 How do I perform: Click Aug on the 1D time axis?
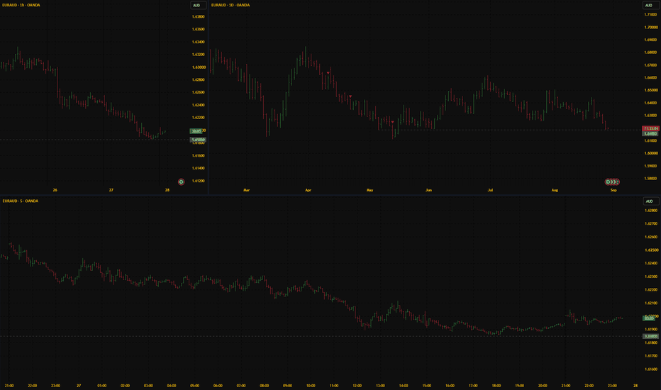[x=555, y=190]
